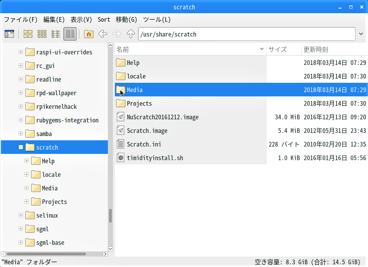The image size is (368, 267).
Task: Click the new window toolbar icon
Action: click(9, 34)
